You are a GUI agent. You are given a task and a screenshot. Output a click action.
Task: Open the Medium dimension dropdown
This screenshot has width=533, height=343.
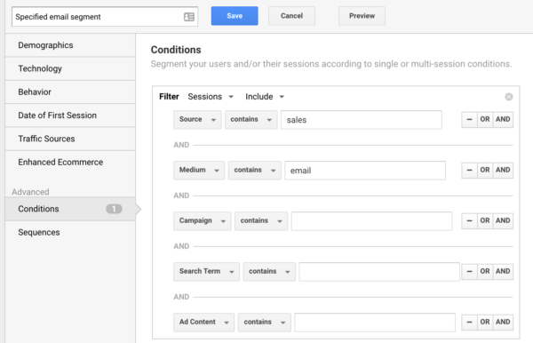point(199,171)
